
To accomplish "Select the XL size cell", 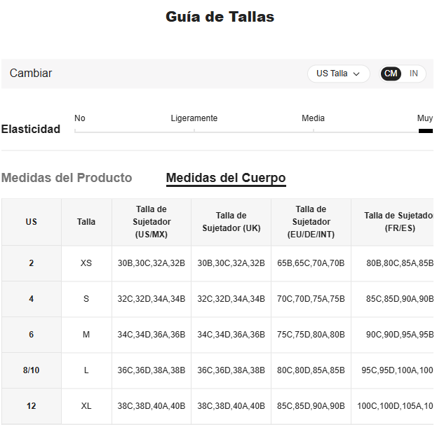I will (x=86, y=406).
